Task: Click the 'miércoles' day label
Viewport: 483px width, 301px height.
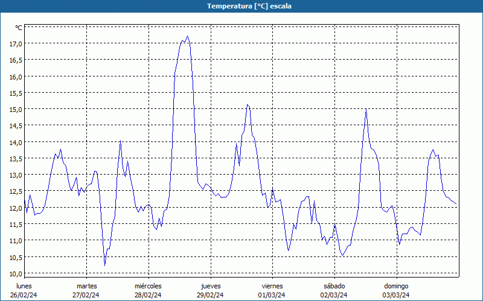Action: [148, 286]
